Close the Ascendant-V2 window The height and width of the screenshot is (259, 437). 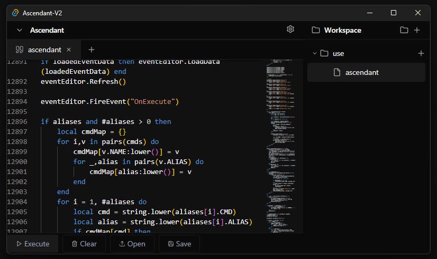(418, 13)
